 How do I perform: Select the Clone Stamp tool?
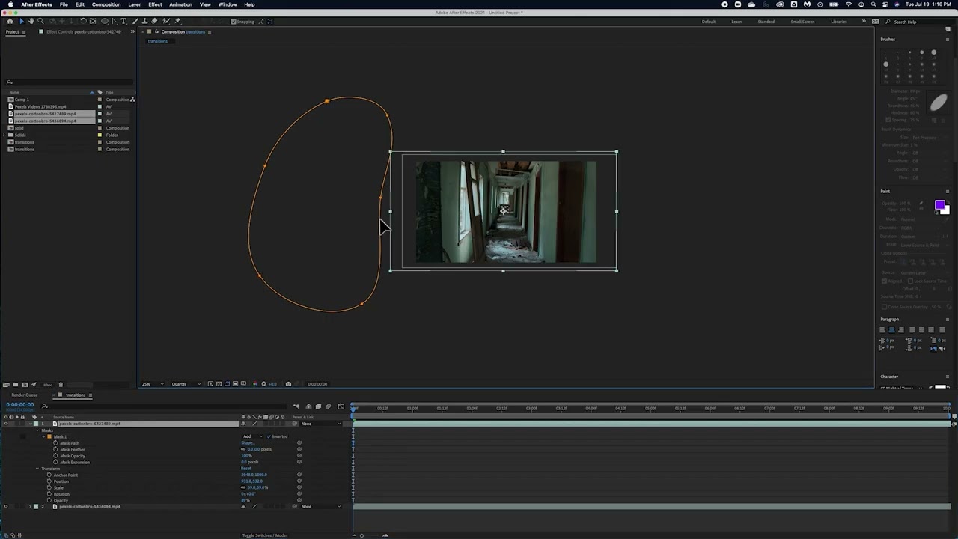point(144,21)
